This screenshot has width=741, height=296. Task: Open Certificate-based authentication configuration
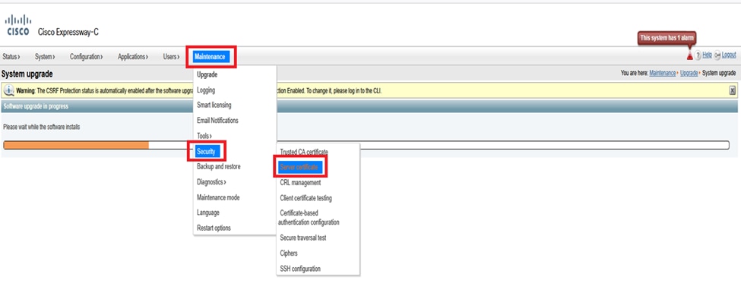309,218
